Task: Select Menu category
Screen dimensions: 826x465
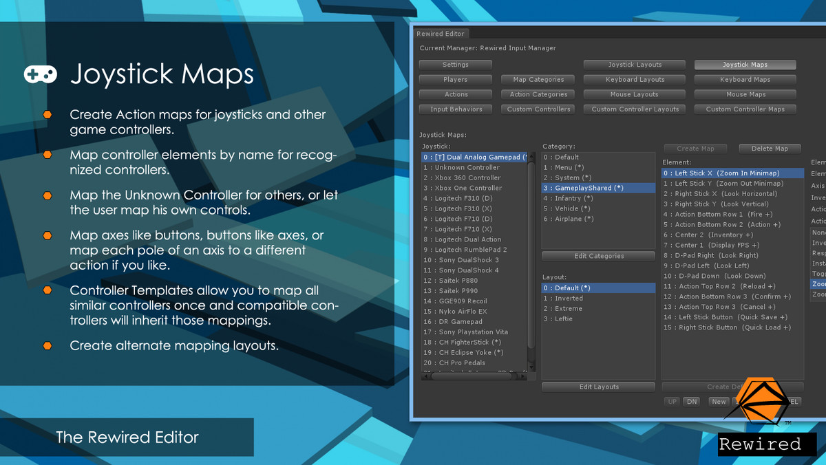Action: pyautogui.click(x=598, y=168)
